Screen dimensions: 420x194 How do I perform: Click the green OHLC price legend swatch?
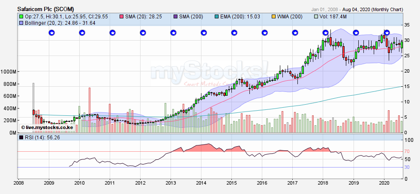pyautogui.click(x=21, y=16)
